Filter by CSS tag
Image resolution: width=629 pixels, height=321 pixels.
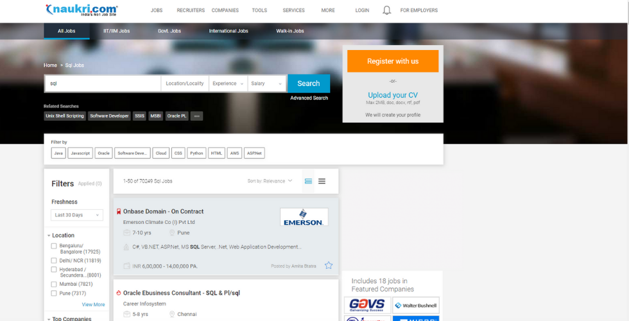pyautogui.click(x=178, y=153)
